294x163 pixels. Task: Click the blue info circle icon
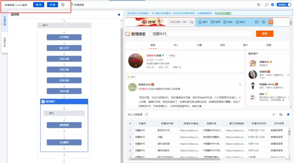(272, 5)
